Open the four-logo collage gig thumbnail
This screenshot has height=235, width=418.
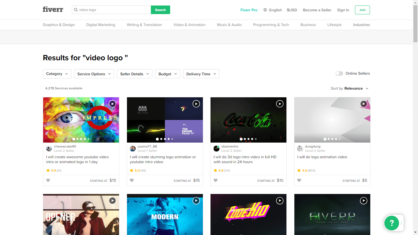point(165,120)
